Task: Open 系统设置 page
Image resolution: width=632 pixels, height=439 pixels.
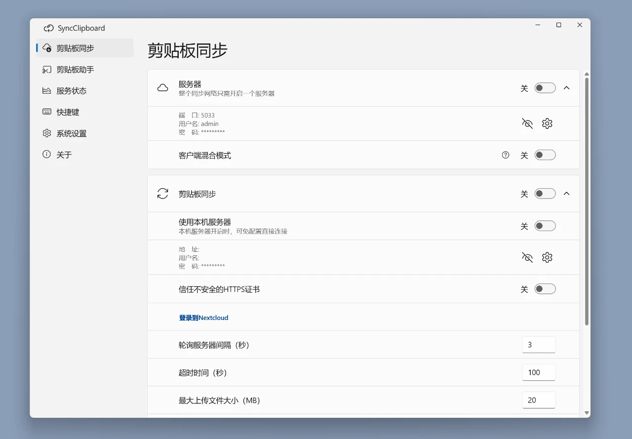Action: (85, 133)
